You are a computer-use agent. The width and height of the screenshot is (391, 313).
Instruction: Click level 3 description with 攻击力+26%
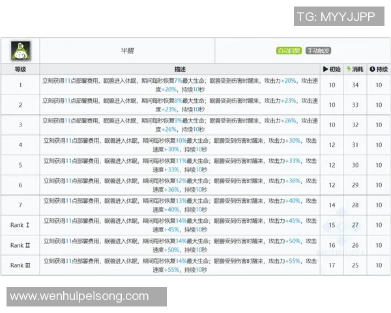[x=180, y=125]
